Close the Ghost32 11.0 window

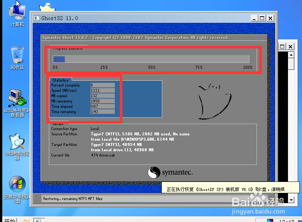tap(271, 18)
